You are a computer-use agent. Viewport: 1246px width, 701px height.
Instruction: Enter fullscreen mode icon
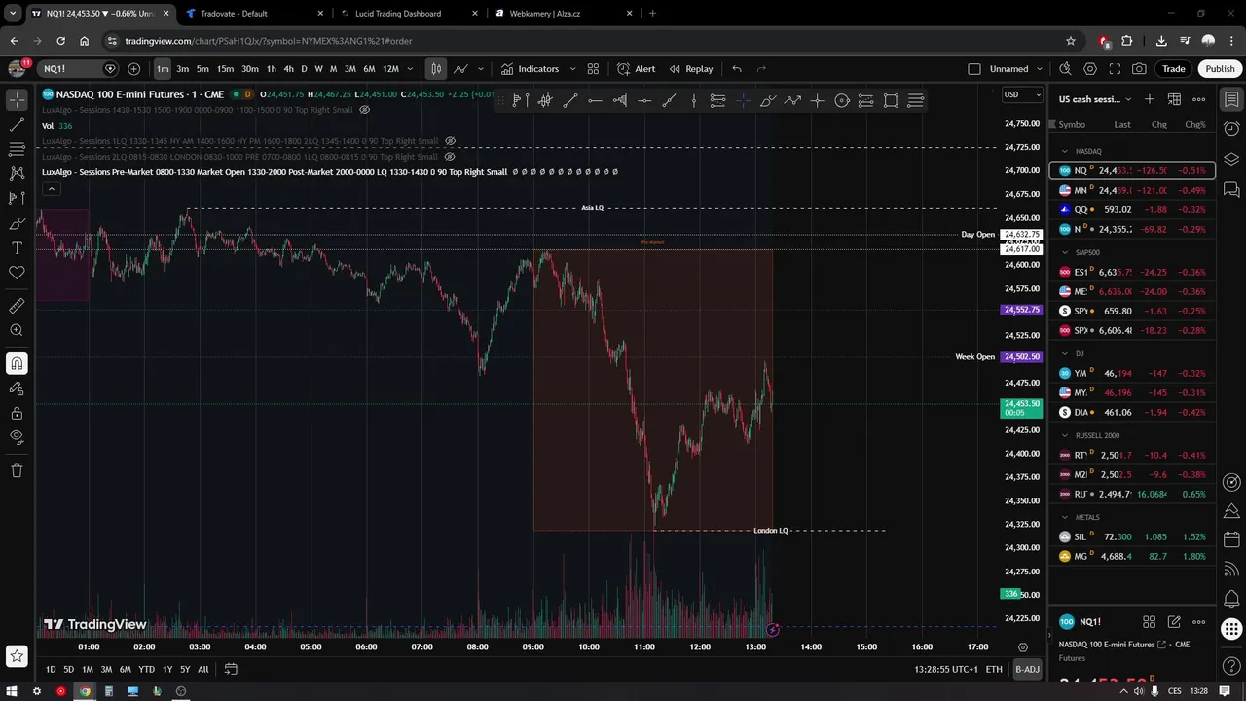point(1115,69)
